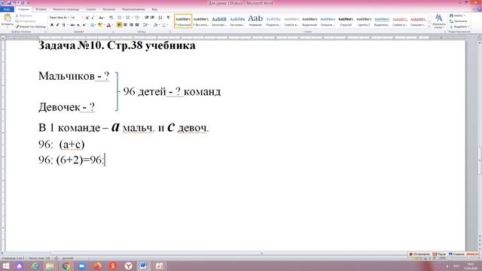The width and height of the screenshot is (482, 271).
Task: Click Заменить (Replace) button
Action: (x=459, y=21)
